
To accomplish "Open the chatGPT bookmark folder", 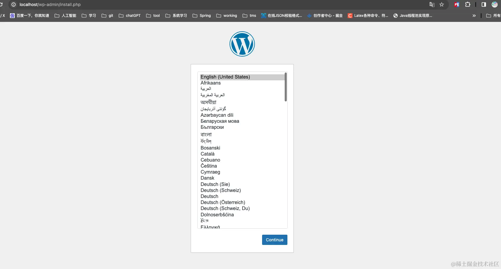I will pos(130,16).
